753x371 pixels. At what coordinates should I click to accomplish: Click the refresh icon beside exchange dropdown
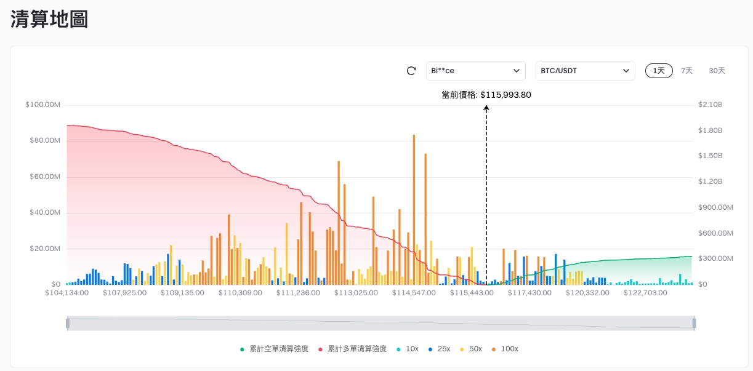tap(411, 71)
